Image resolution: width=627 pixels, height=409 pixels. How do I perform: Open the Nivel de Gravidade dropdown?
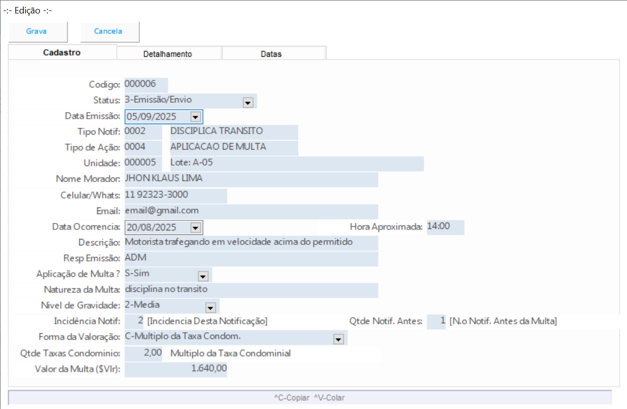click(x=210, y=308)
